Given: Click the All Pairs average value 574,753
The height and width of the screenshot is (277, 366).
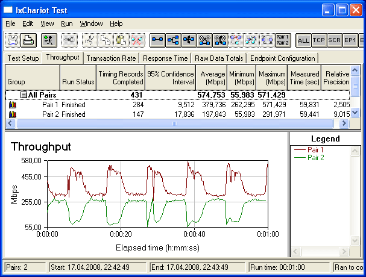Looking at the screenshot, I should click(x=211, y=95).
